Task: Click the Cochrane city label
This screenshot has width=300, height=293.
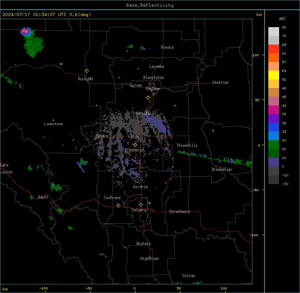Action: point(112,198)
